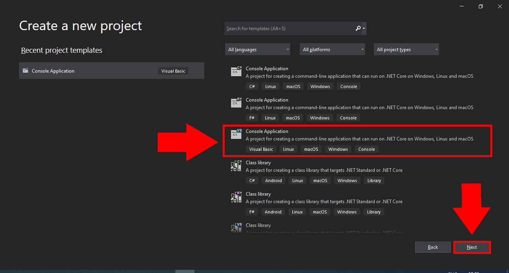Select the F# Class library title
The height and width of the screenshot is (273, 509).
[x=258, y=194]
